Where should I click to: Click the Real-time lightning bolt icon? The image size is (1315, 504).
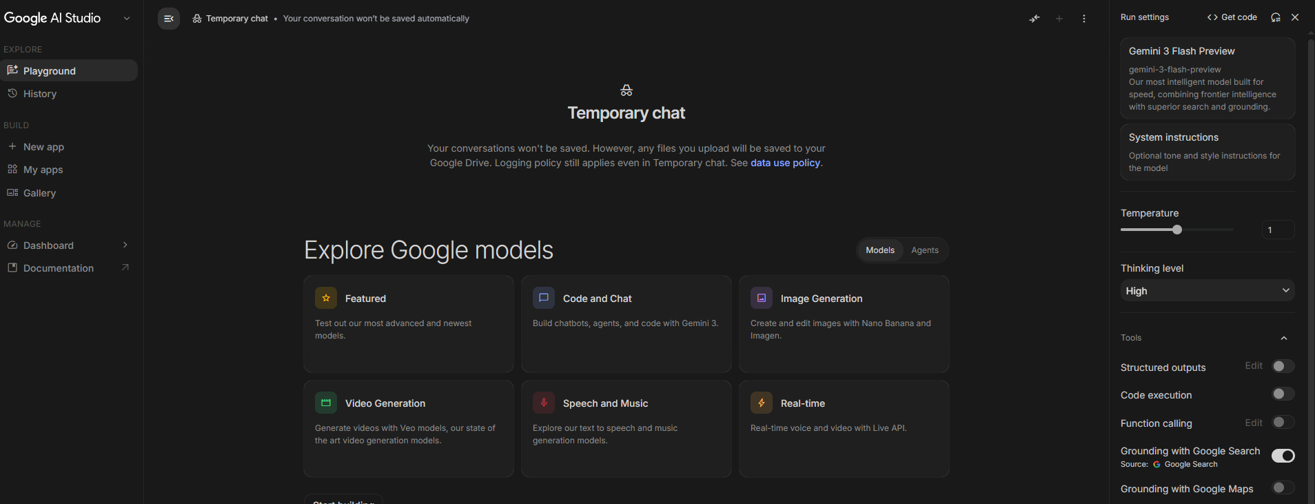click(762, 403)
